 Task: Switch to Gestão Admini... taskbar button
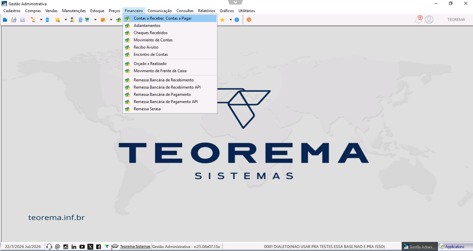[x=420, y=247]
